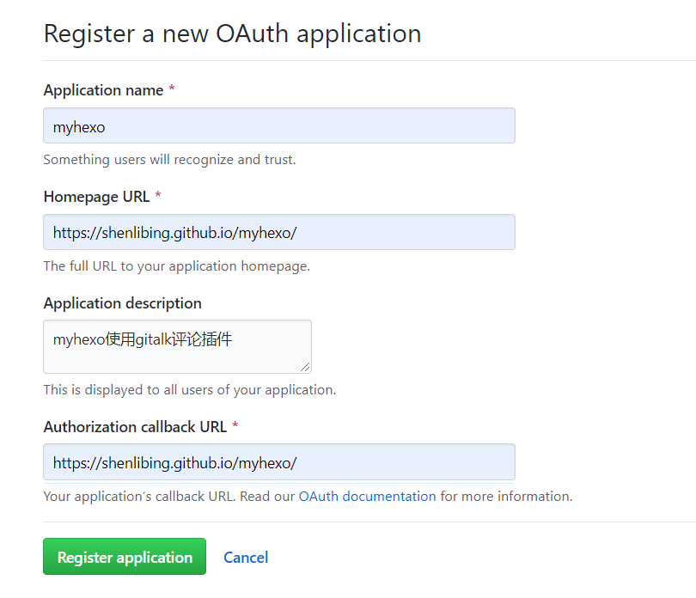Image resolution: width=696 pixels, height=598 pixels.
Task: Click the "Application description" label
Action: (122, 303)
